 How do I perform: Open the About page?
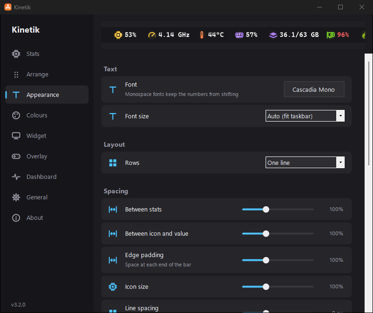coord(47,218)
